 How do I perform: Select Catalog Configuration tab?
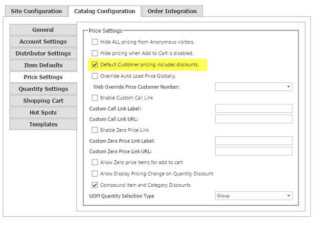click(x=105, y=11)
